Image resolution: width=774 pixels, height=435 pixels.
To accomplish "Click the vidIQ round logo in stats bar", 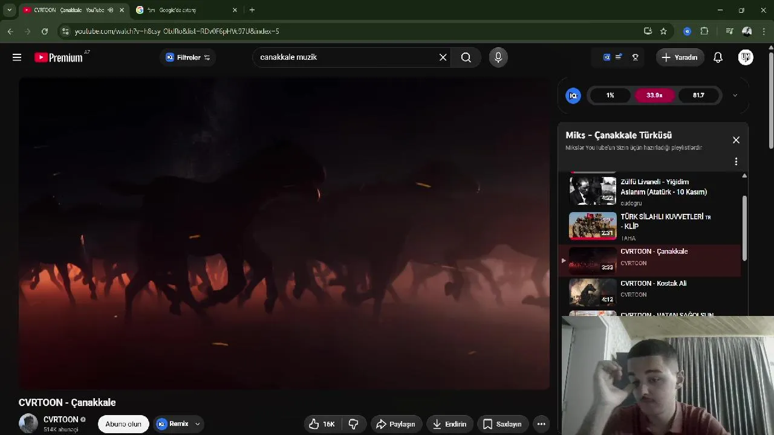I will click(573, 95).
